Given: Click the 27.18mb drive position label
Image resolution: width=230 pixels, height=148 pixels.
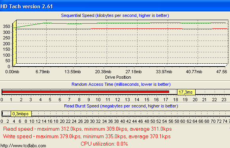Looking at the screenshot, I should (134, 72).
